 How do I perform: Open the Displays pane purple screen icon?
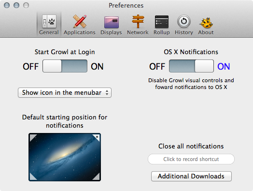click(x=112, y=22)
